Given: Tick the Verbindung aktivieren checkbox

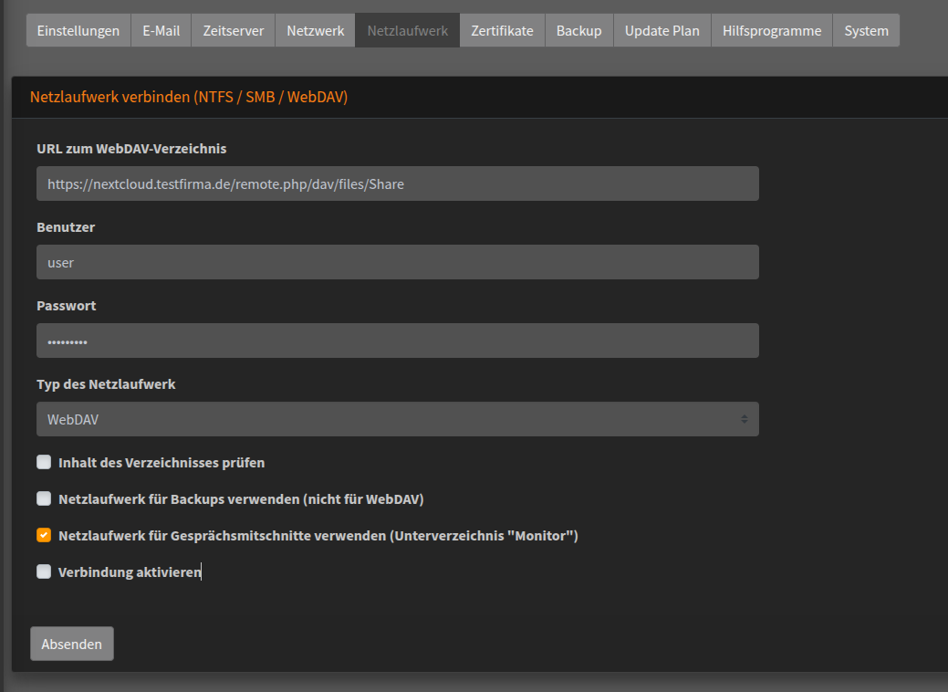Looking at the screenshot, I should point(44,571).
